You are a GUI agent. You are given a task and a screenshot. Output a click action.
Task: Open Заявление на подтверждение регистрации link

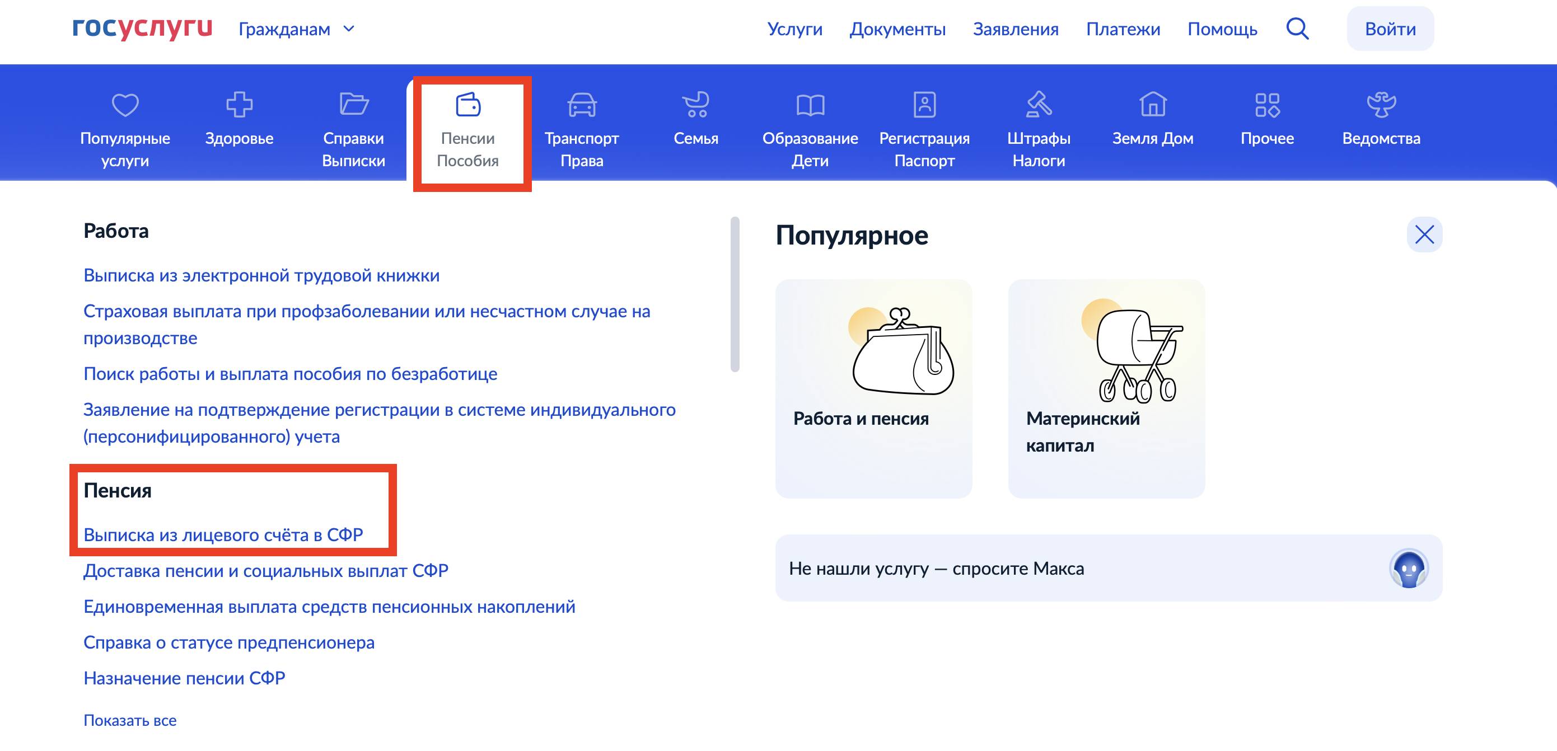(379, 423)
